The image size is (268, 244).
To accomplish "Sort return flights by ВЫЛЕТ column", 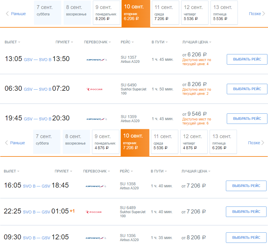I will [11, 171].
